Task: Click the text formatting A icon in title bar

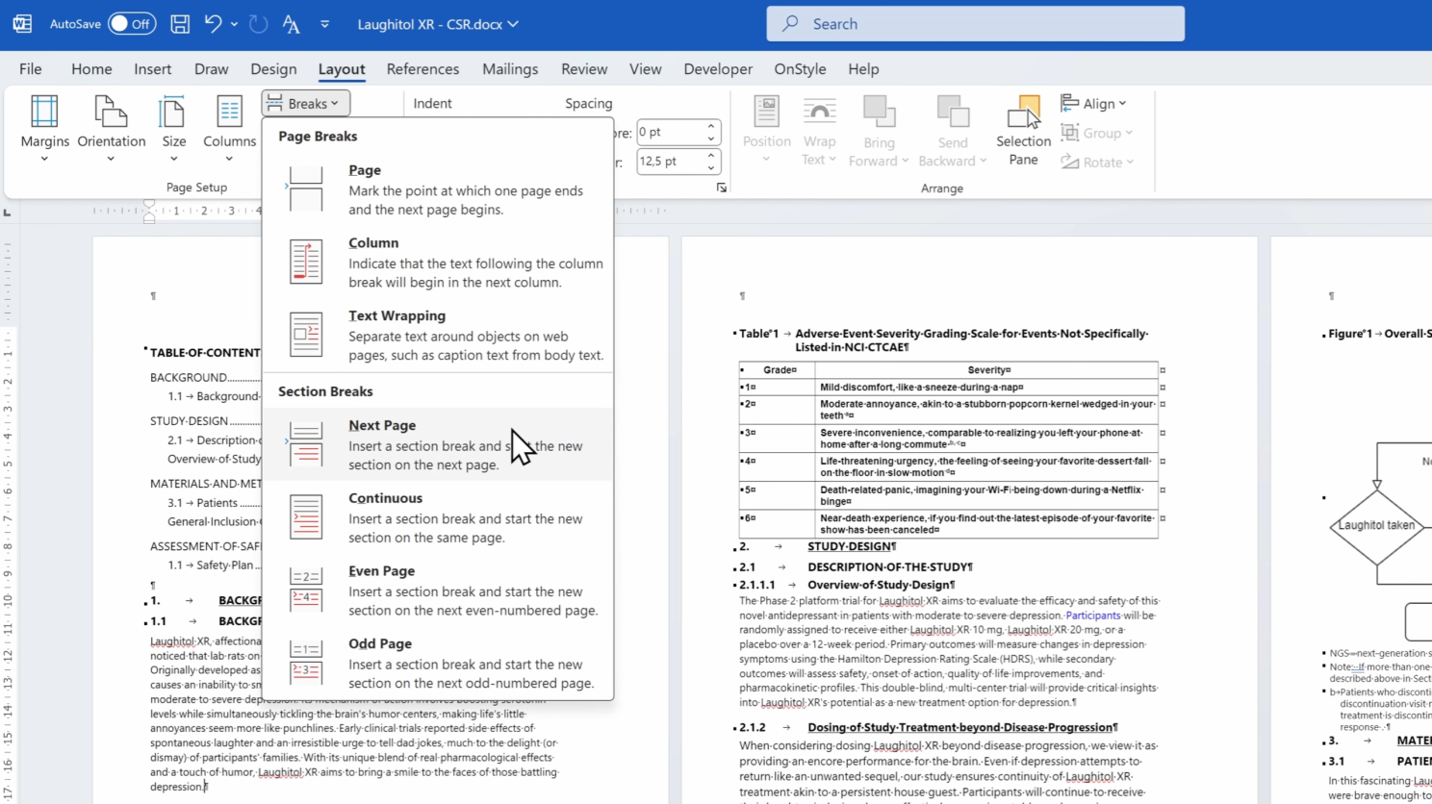Action: point(291,24)
